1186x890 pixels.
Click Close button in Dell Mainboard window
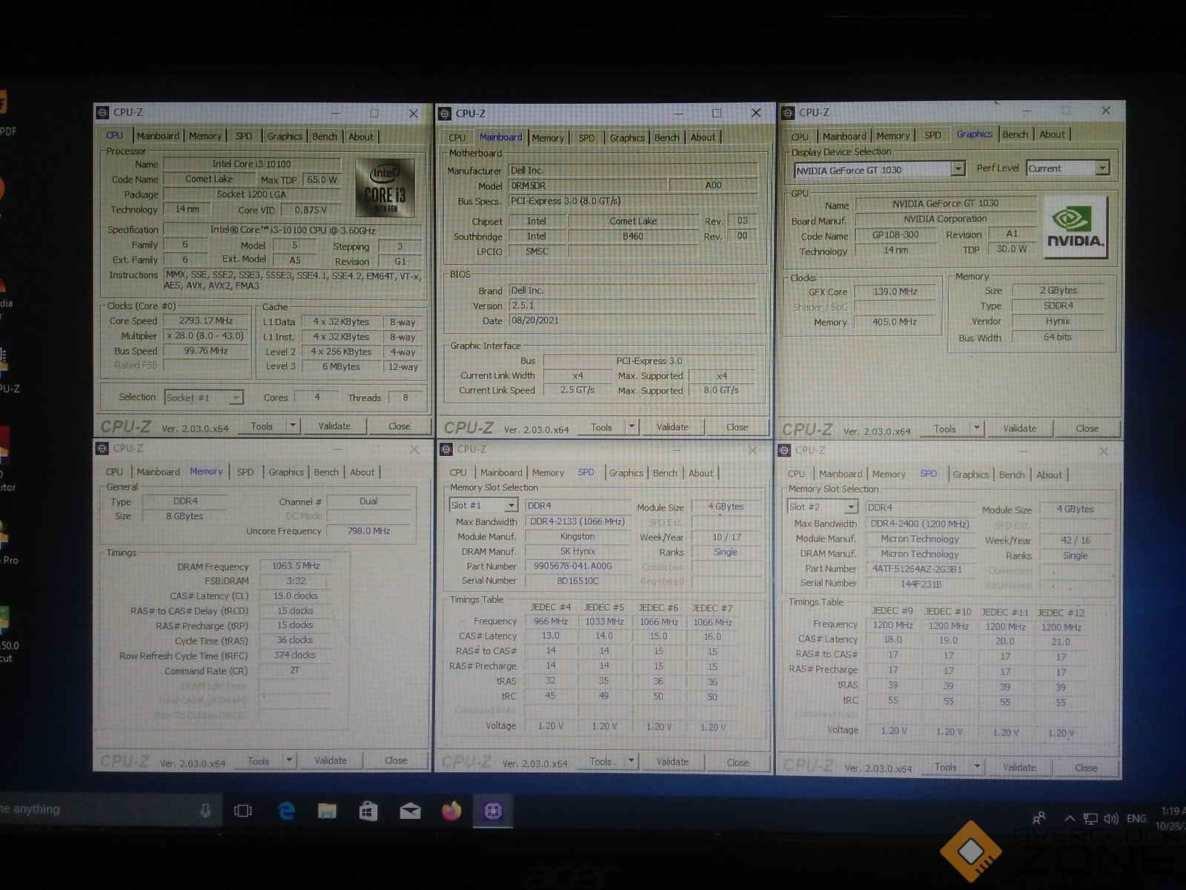[x=737, y=426]
